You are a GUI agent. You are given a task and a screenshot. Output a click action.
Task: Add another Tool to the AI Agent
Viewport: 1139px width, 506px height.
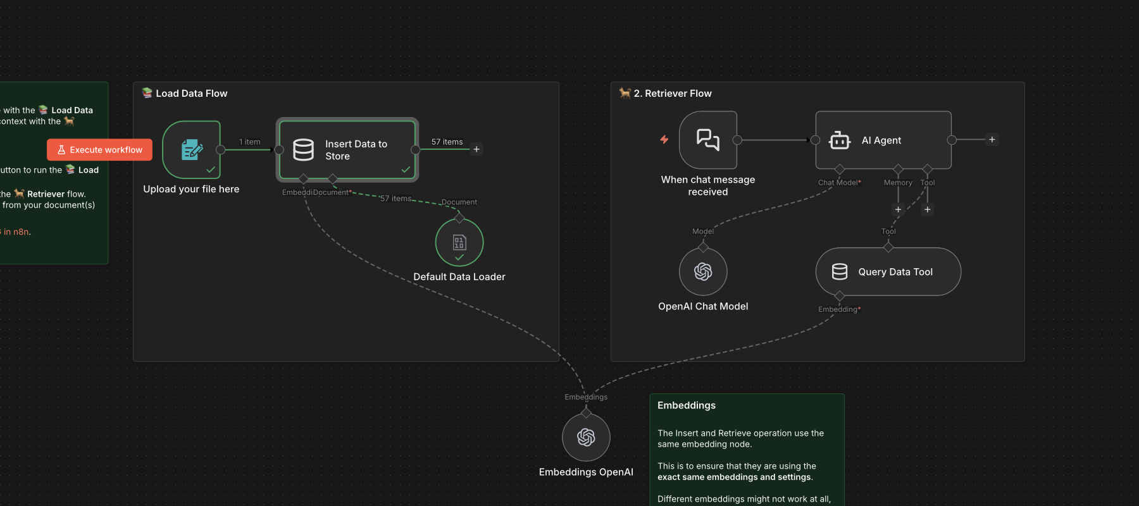point(927,209)
